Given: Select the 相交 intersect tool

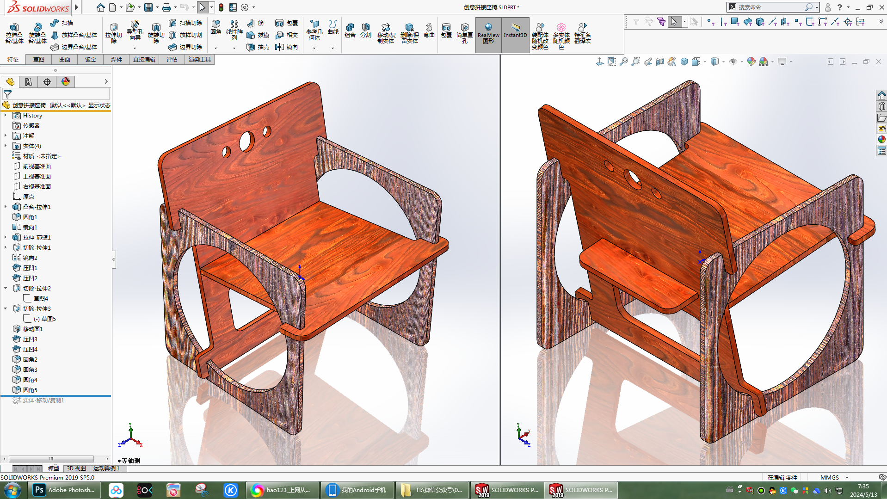Looking at the screenshot, I should 287,35.
